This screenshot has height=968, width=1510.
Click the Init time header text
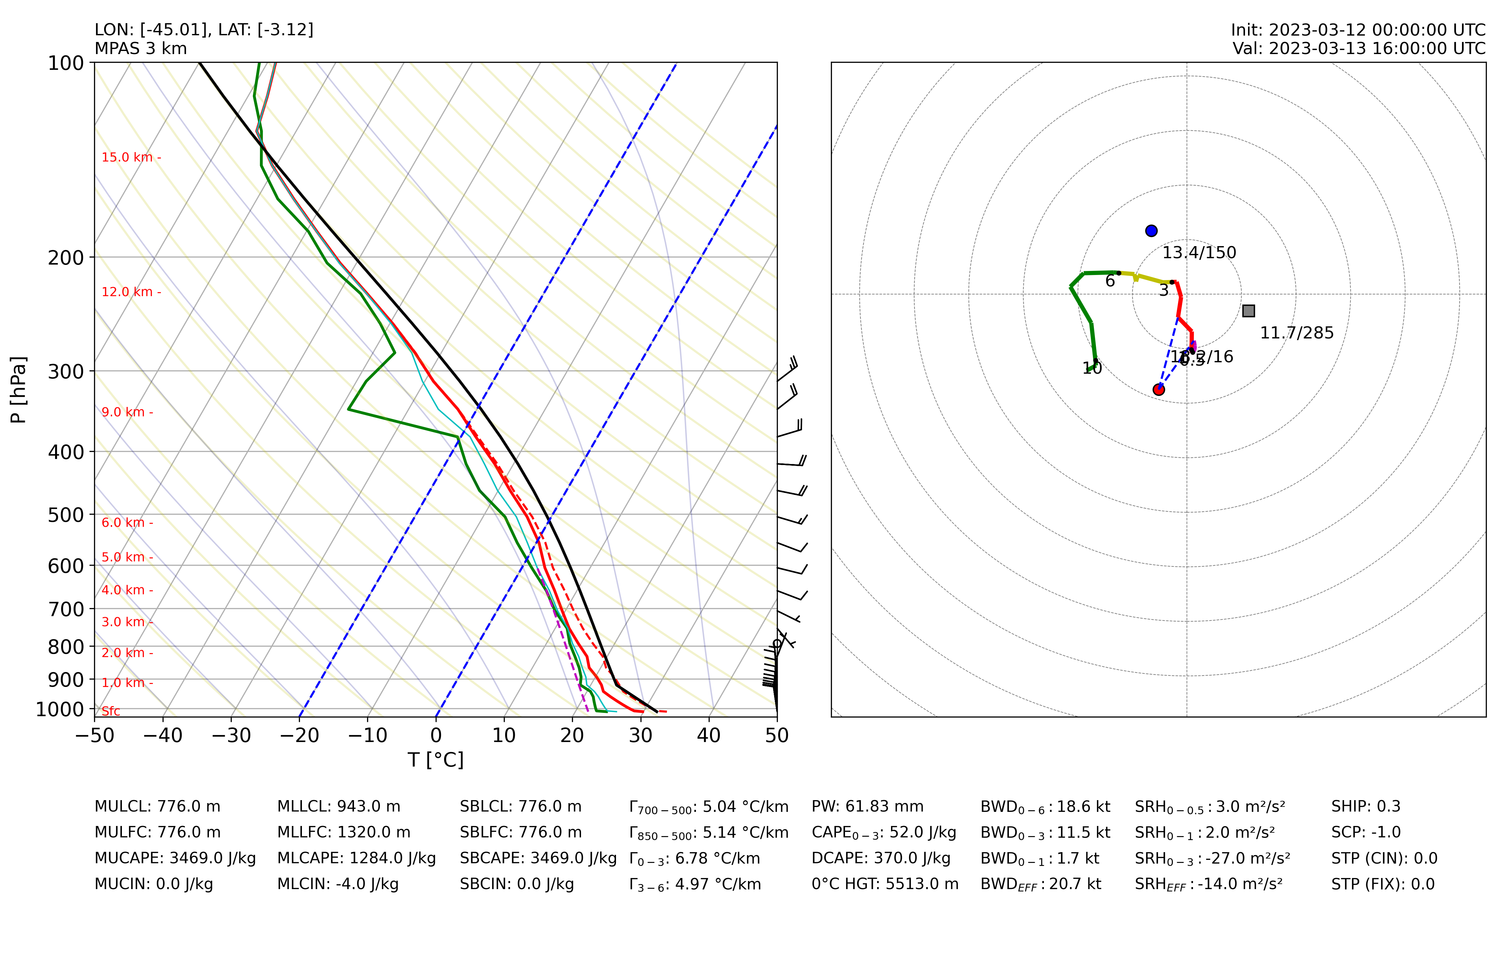click(1358, 30)
